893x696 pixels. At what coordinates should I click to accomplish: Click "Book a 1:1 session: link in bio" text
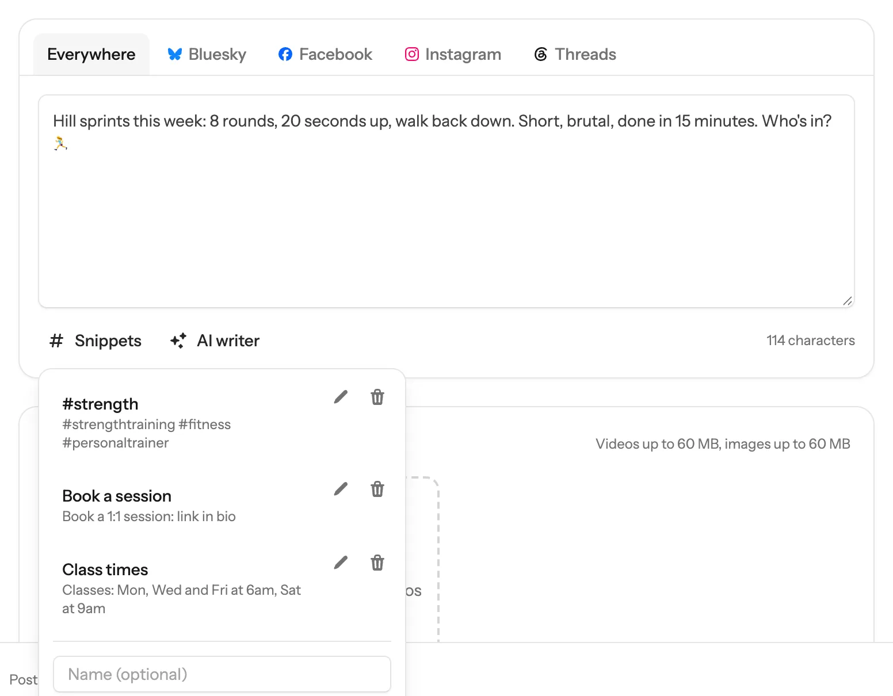pos(149,517)
